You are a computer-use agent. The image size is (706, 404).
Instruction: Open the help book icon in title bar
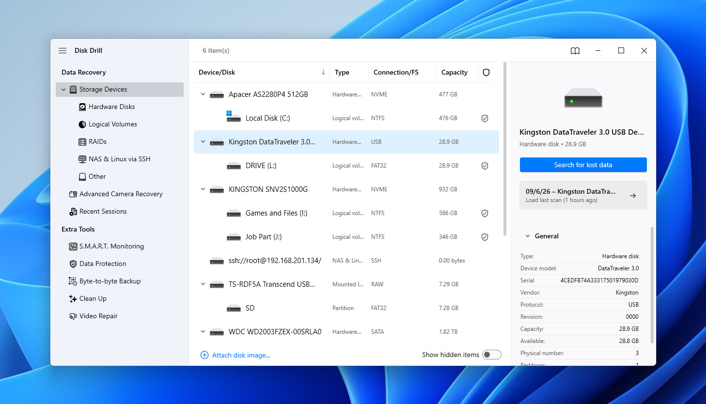[x=575, y=51]
